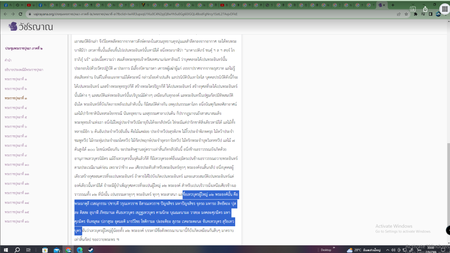Click Chrome icon in taskbar
Screen dimensions: 450x253
pyautogui.click(x=68, y=250)
